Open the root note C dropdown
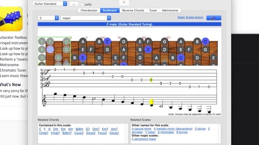 (x=48, y=18)
